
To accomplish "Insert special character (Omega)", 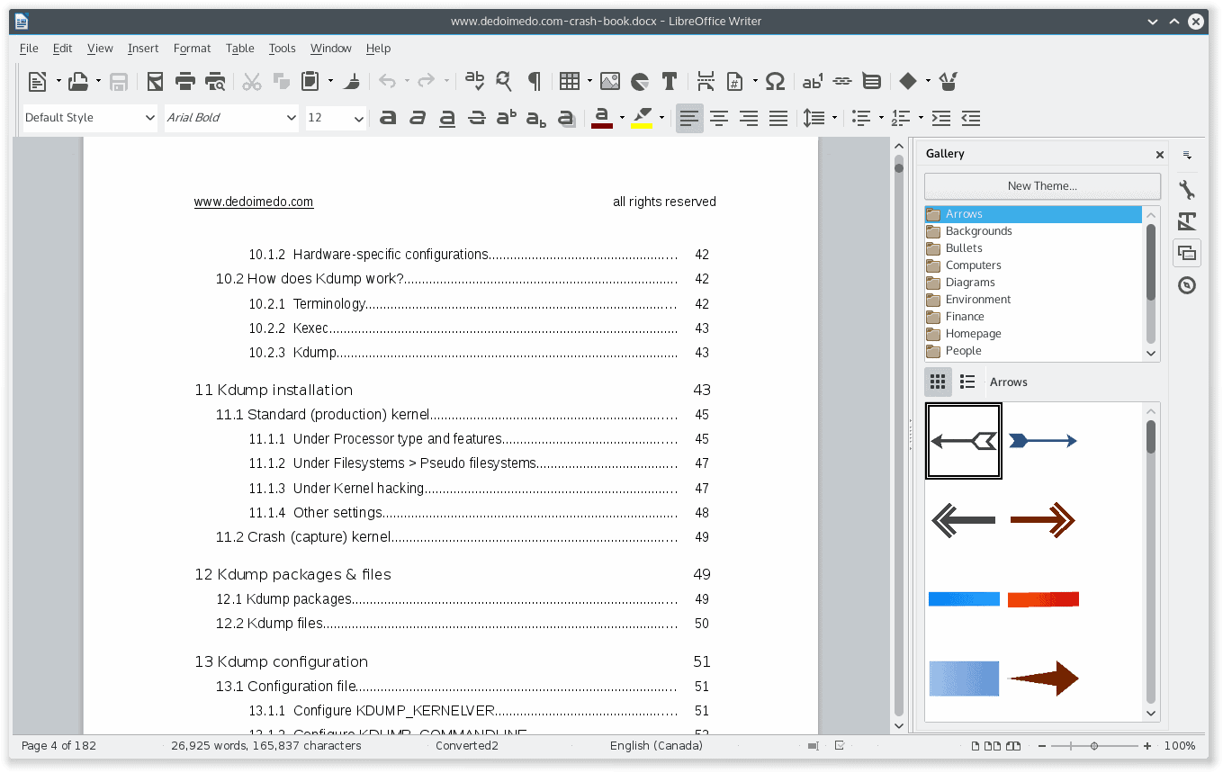I will click(x=775, y=82).
